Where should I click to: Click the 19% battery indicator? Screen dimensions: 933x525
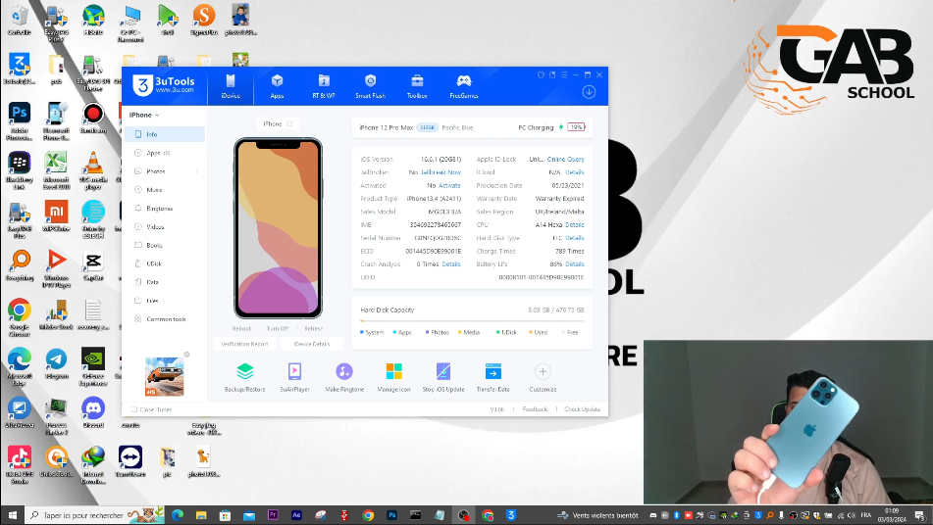point(576,127)
